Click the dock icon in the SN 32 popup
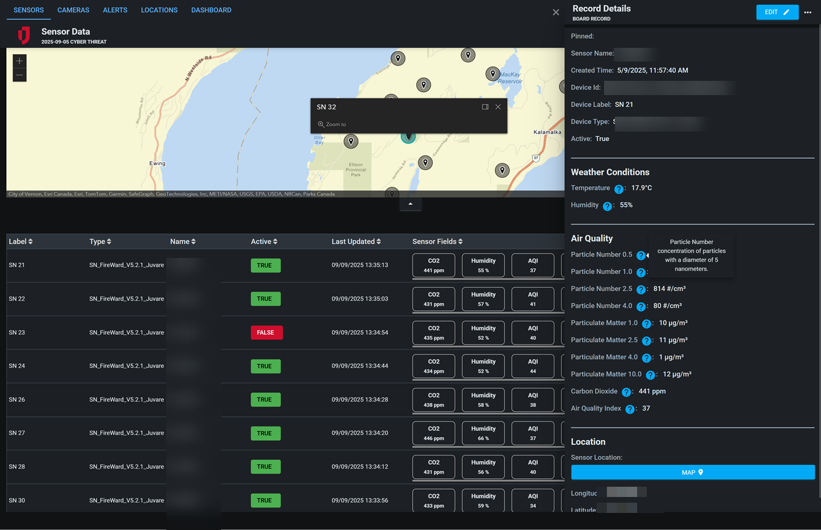Image resolution: width=821 pixels, height=530 pixels. (x=485, y=106)
